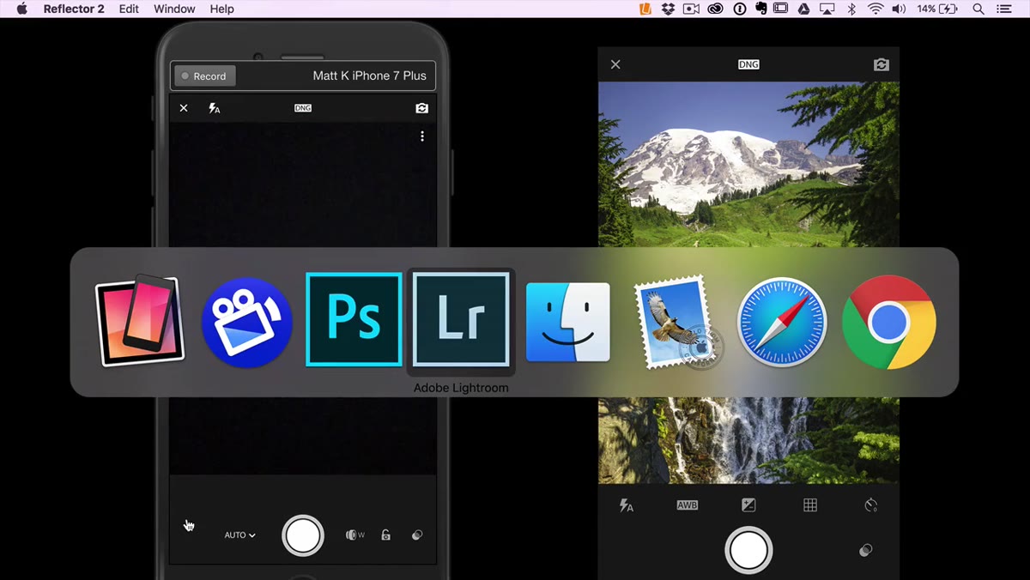The image size is (1030, 580).
Task: Choose the blue video camera app in the switcher
Action: 247,323
